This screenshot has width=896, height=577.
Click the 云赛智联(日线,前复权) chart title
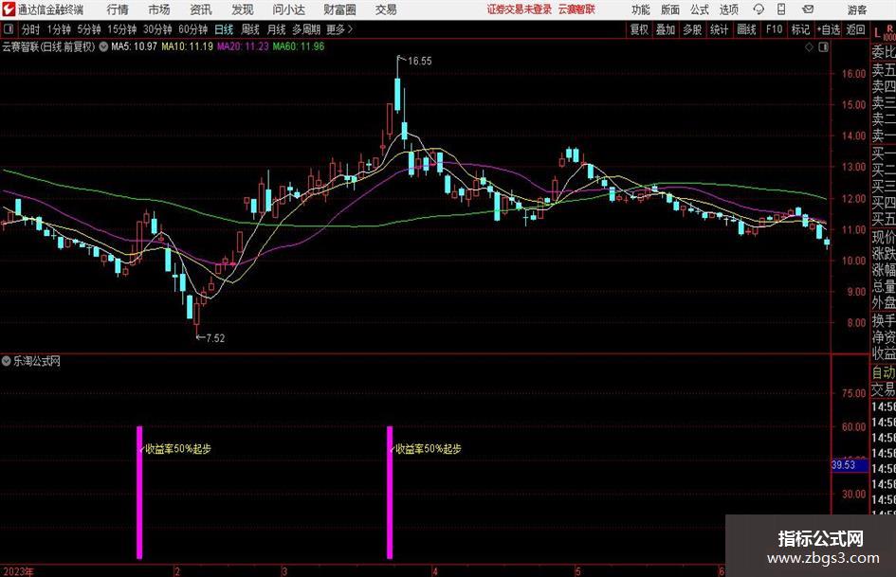[48, 46]
